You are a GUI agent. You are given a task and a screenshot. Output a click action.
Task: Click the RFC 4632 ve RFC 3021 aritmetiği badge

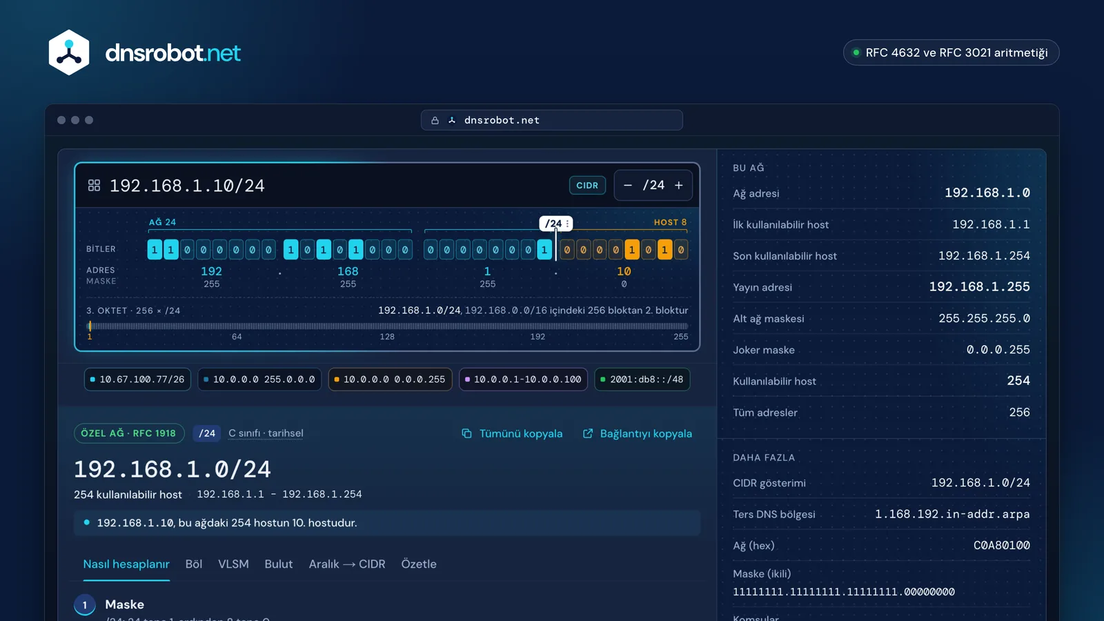[x=951, y=52]
